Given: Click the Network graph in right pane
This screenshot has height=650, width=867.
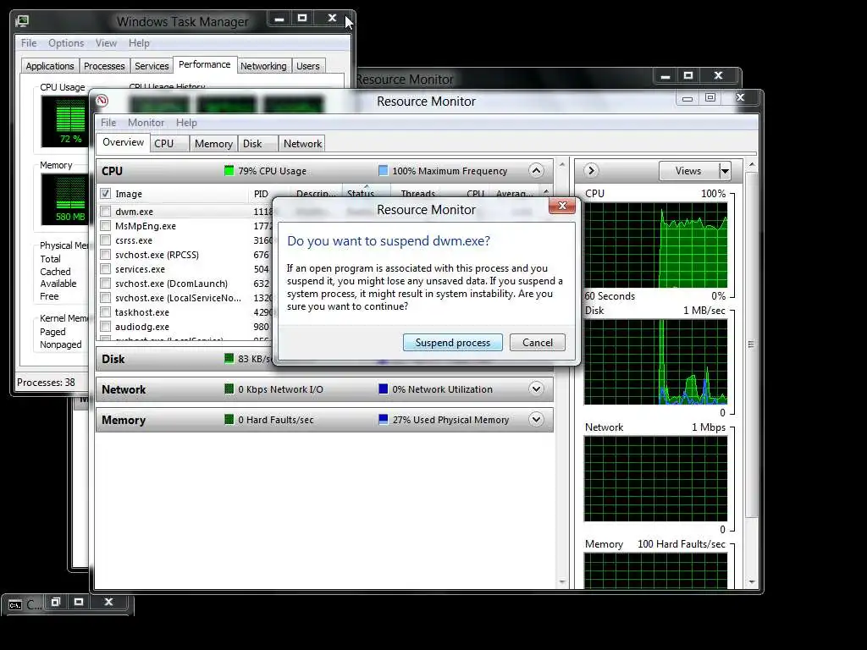Looking at the screenshot, I should 656,479.
